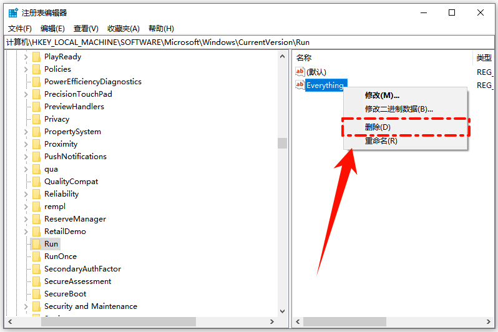Click the Registry Editor app icon in title bar
Screen dimensions: 498x332
13,13
